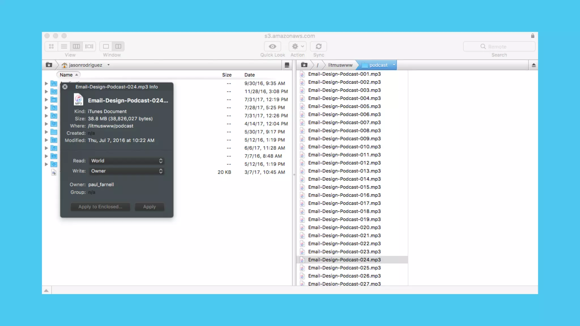
Task: Switch to icon grid view
Action: tap(51, 46)
